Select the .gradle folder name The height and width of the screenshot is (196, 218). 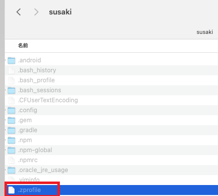click(x=27, y=130)
